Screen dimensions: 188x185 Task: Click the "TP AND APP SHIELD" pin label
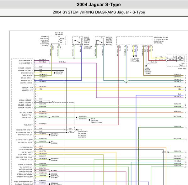[x=25, y=165]
